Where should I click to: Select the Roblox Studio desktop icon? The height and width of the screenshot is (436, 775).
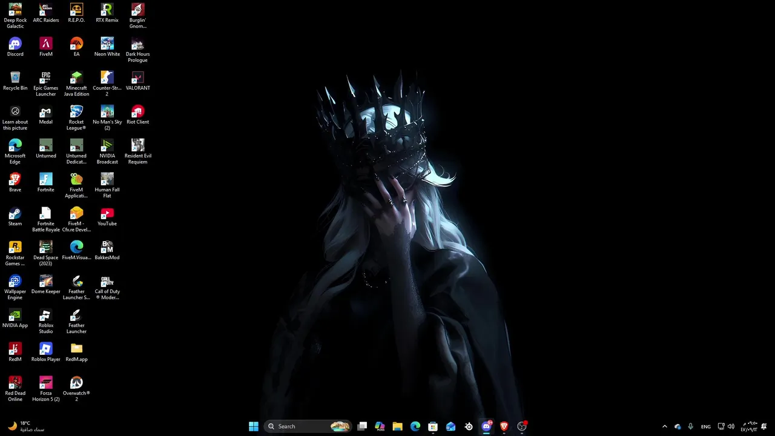[46, 321]
